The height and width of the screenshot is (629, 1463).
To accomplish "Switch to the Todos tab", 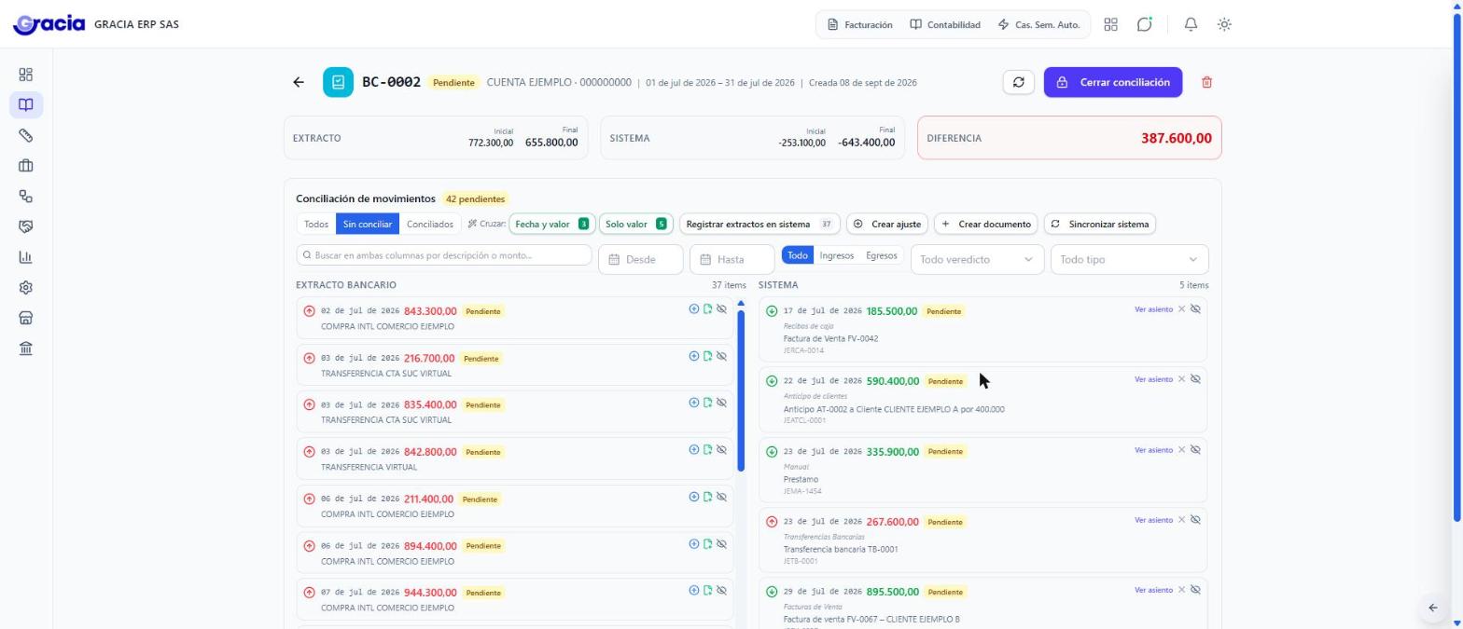I will click(x=316, y=225).
